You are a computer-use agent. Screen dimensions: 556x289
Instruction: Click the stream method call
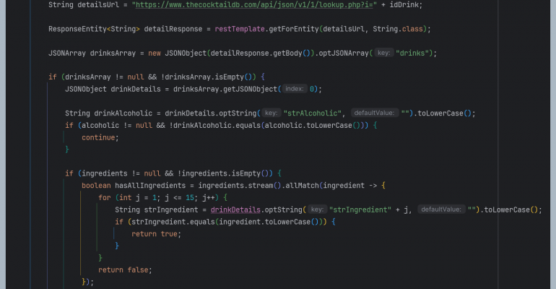coord(261,186)
